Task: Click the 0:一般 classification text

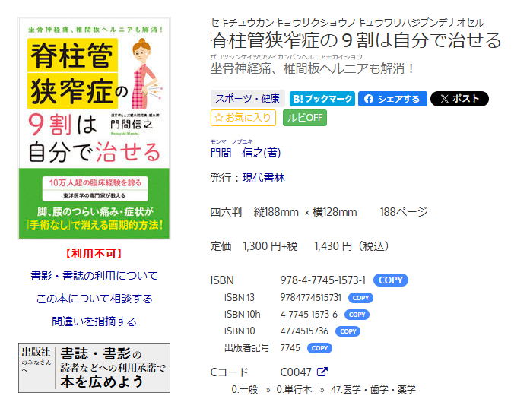Action: 245,390
